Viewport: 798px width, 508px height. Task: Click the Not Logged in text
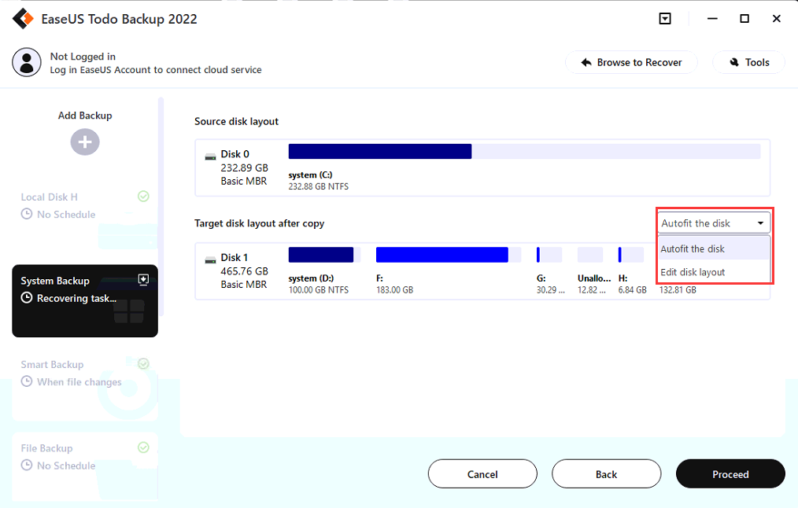(83, 57)
